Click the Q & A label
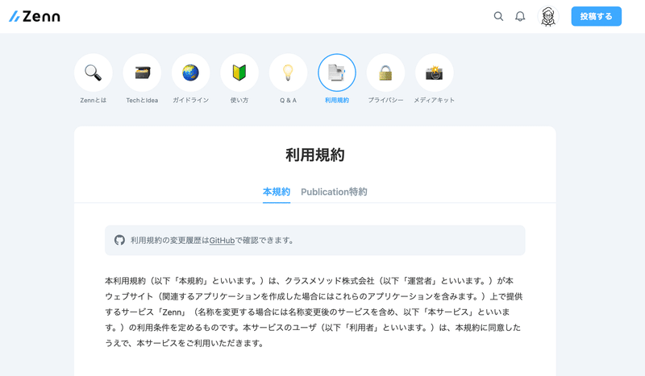 (288, 101)
